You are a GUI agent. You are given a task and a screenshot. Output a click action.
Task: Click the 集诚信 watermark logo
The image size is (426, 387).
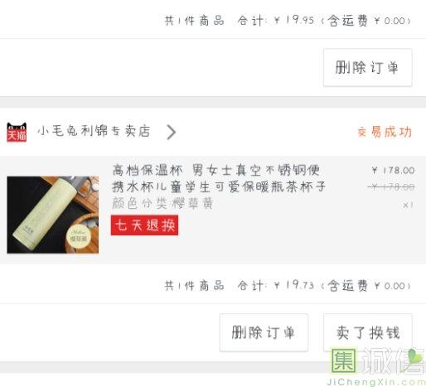click(378, 361)
